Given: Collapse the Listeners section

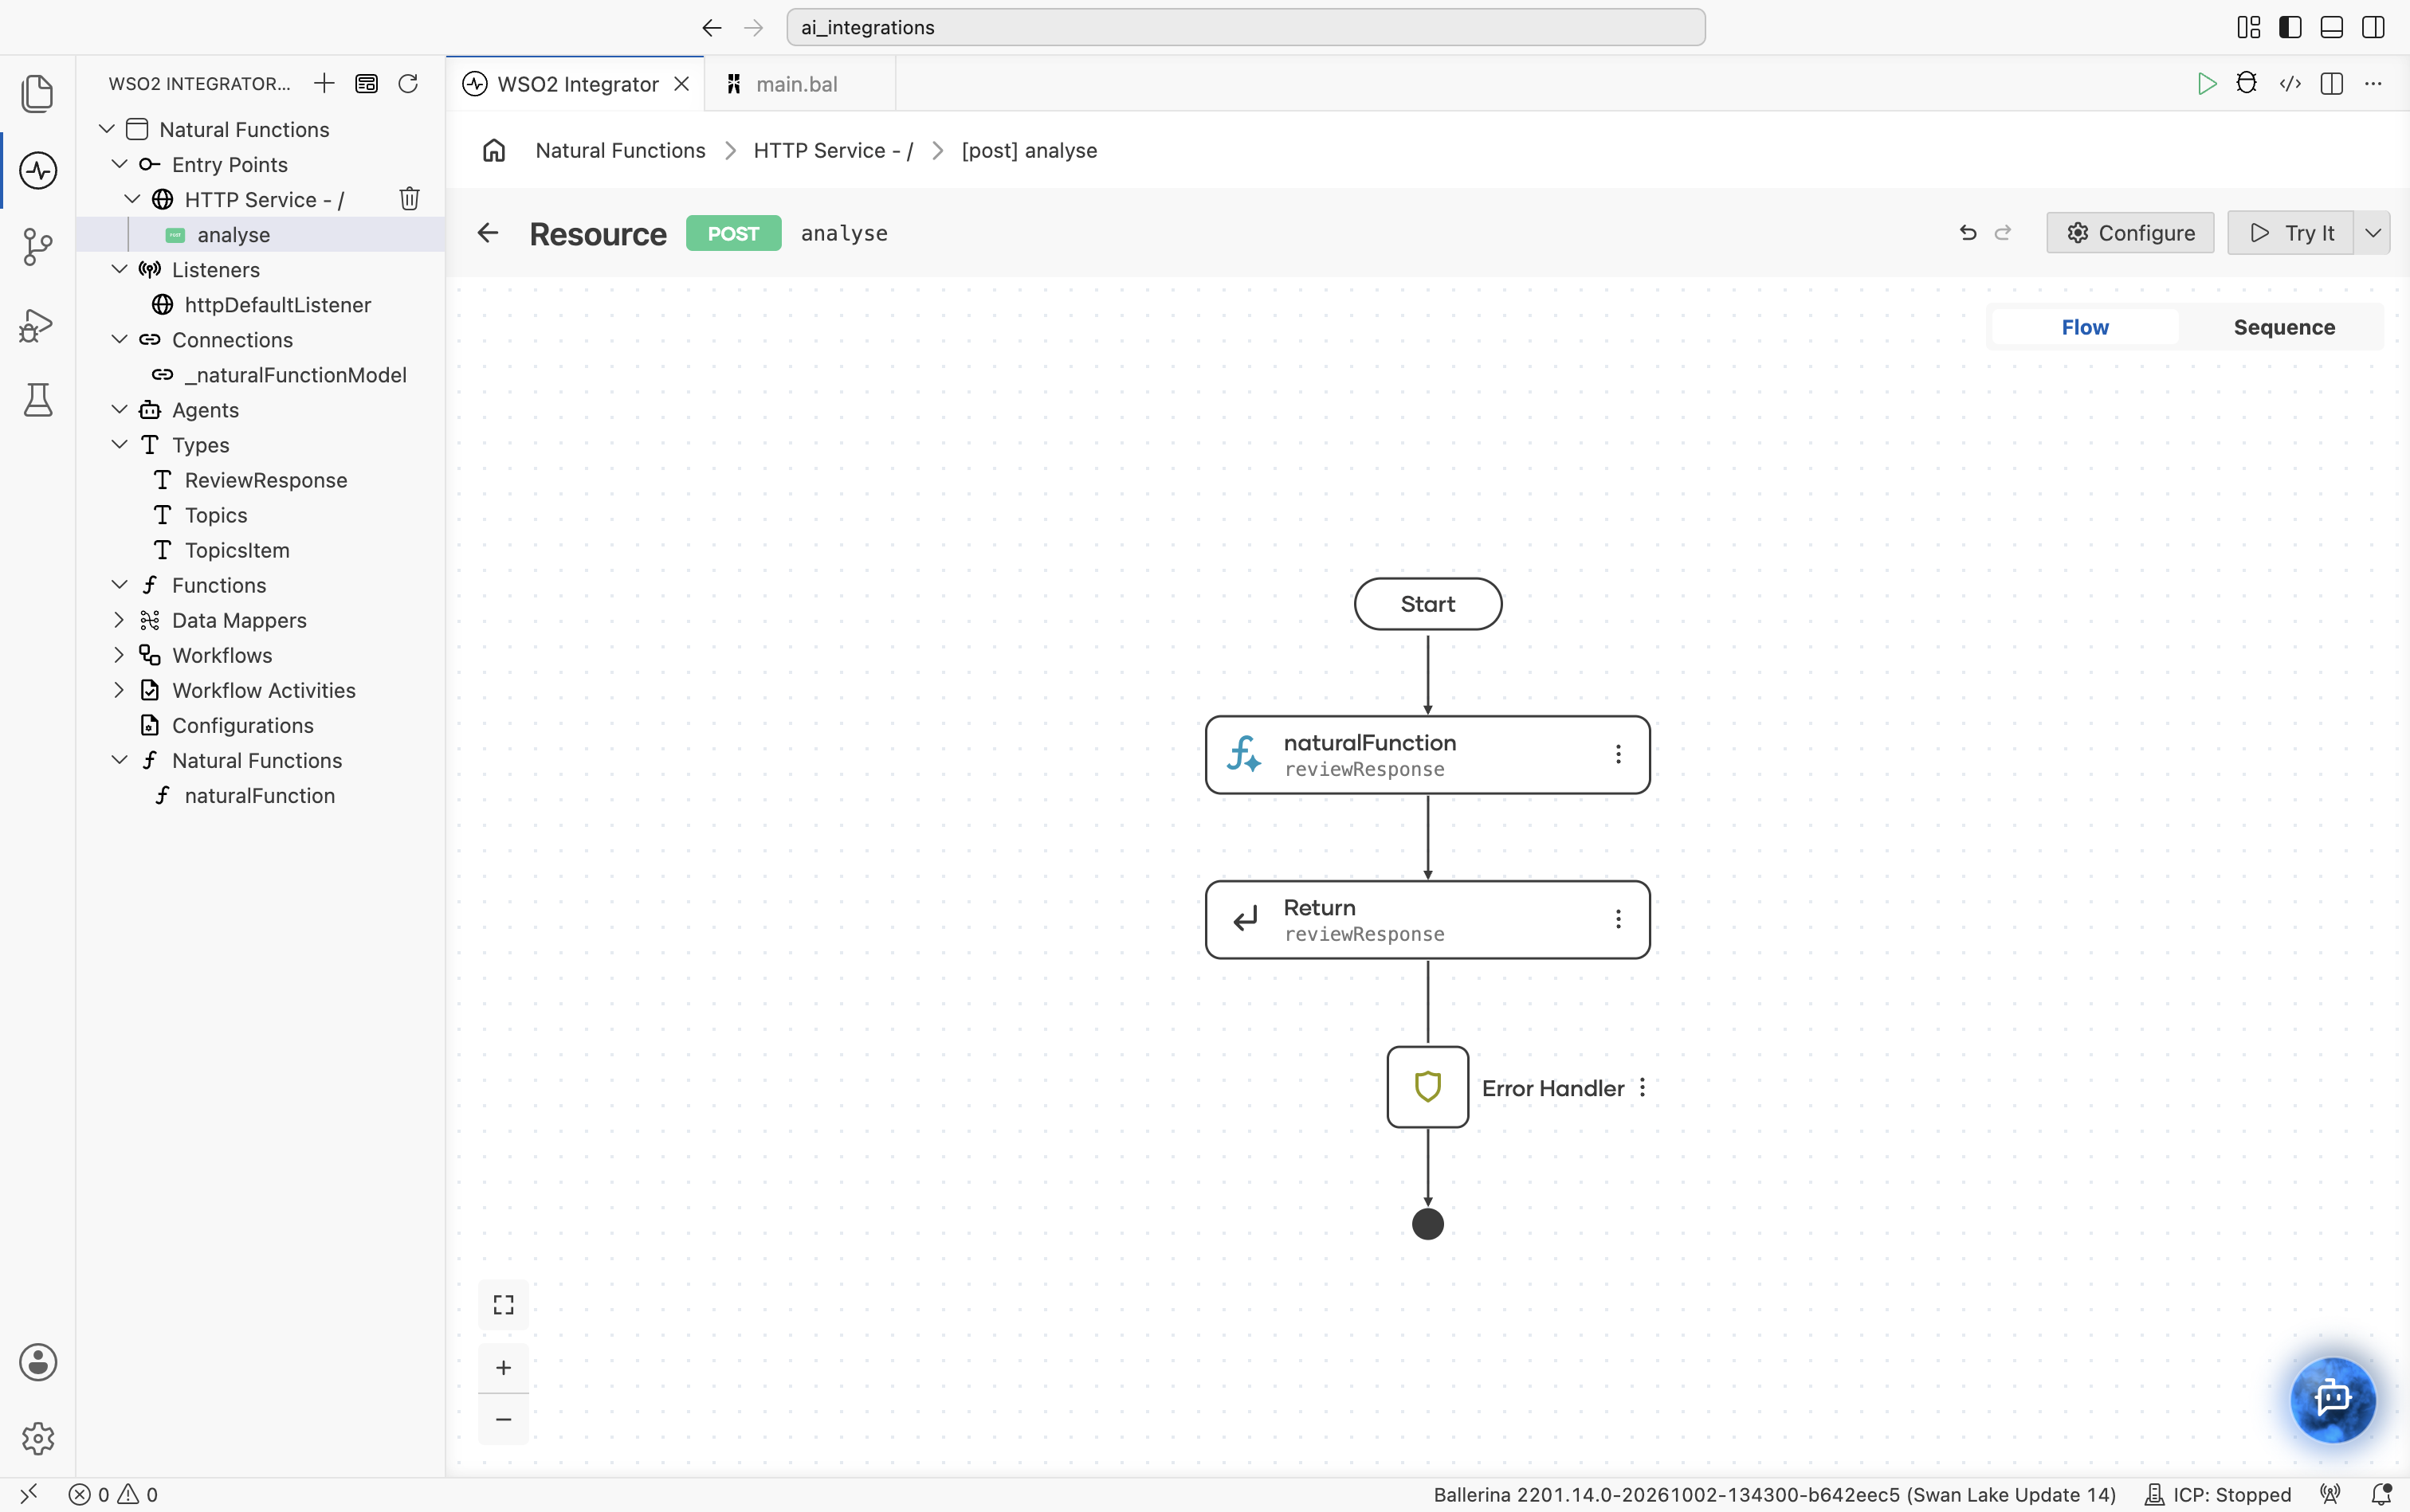Looking at the screenshot, I should pos(119,269).
